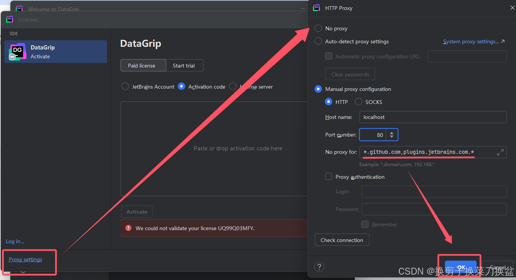Pick SOCKS proxy type

359,102
